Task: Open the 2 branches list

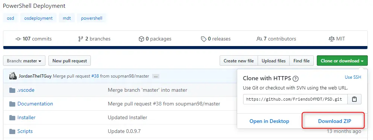Action: tap(94, 39)
